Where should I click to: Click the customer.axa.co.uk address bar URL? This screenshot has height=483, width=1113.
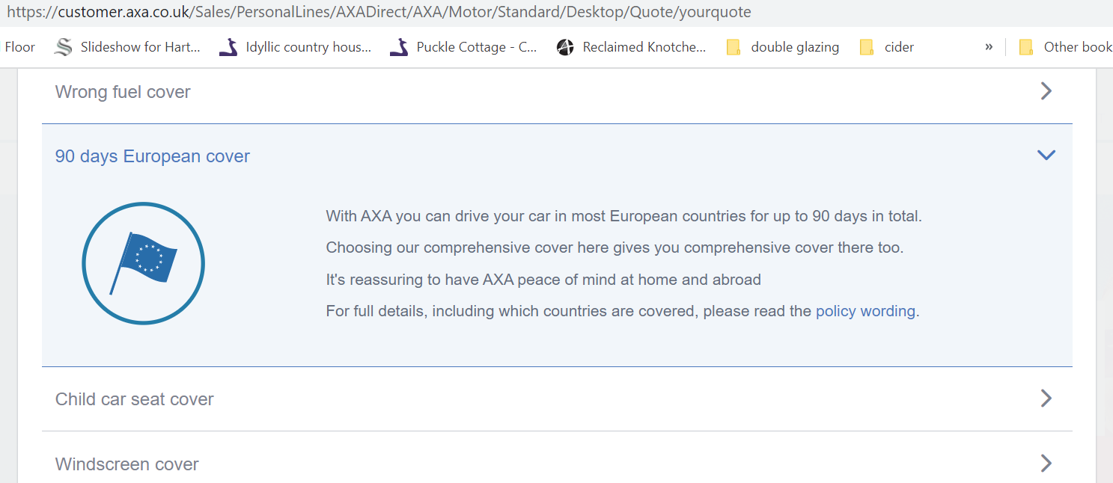tap(379, 12)
